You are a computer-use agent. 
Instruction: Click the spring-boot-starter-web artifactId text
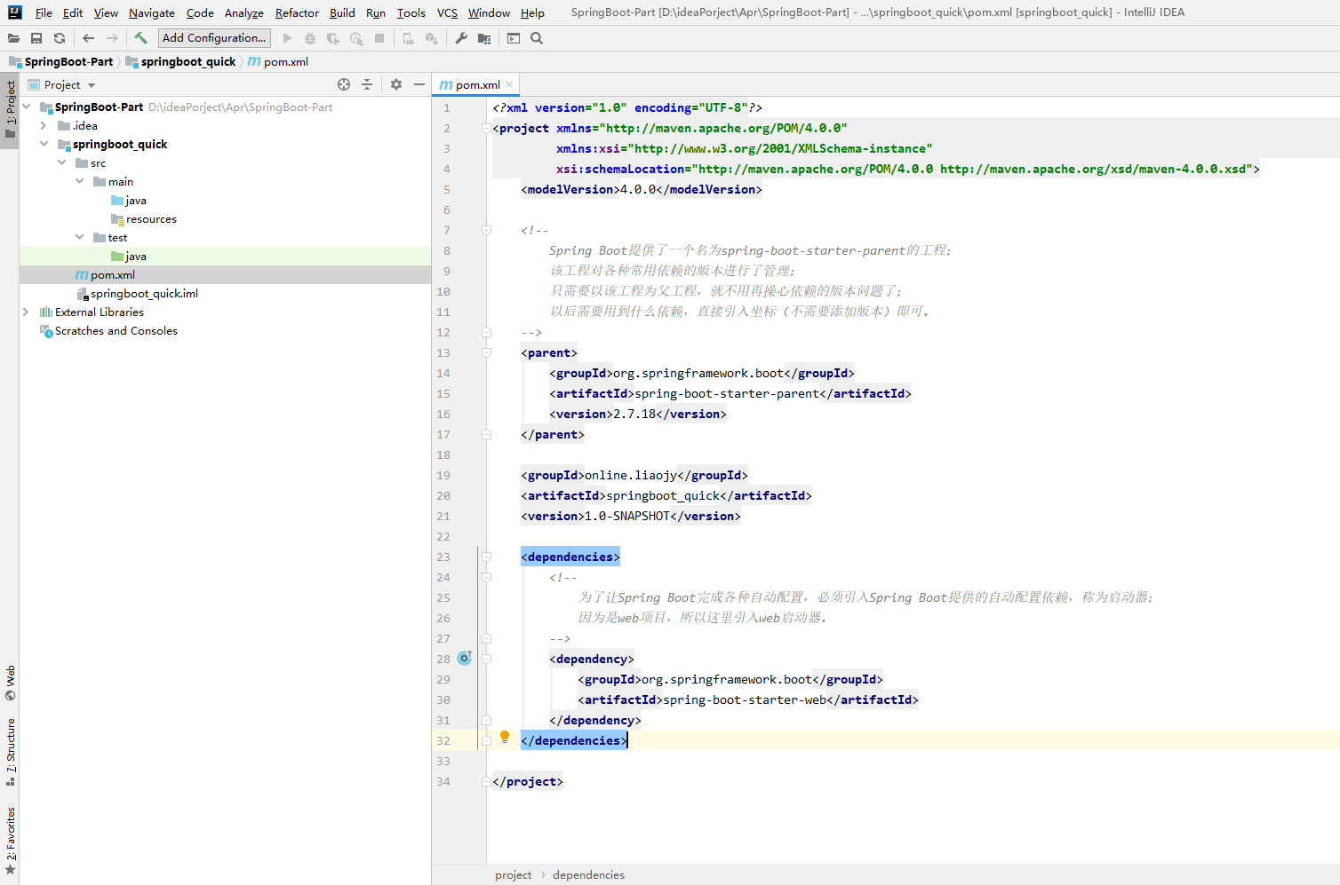coord(745,699)
